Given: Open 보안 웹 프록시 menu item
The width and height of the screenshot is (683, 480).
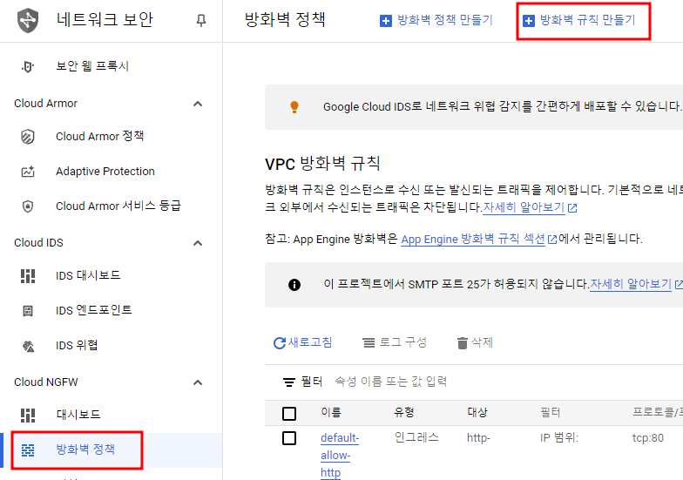Looking at the screenshot, I should coord(112,66).
